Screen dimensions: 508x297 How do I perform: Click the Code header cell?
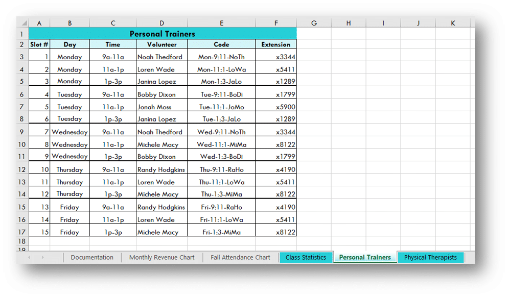221,44
